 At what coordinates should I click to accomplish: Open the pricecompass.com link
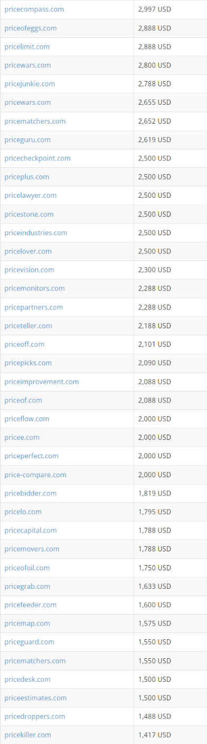point(34,9)
